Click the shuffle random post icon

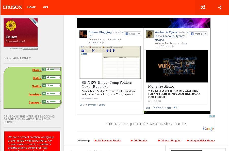[x=203, y=7]
